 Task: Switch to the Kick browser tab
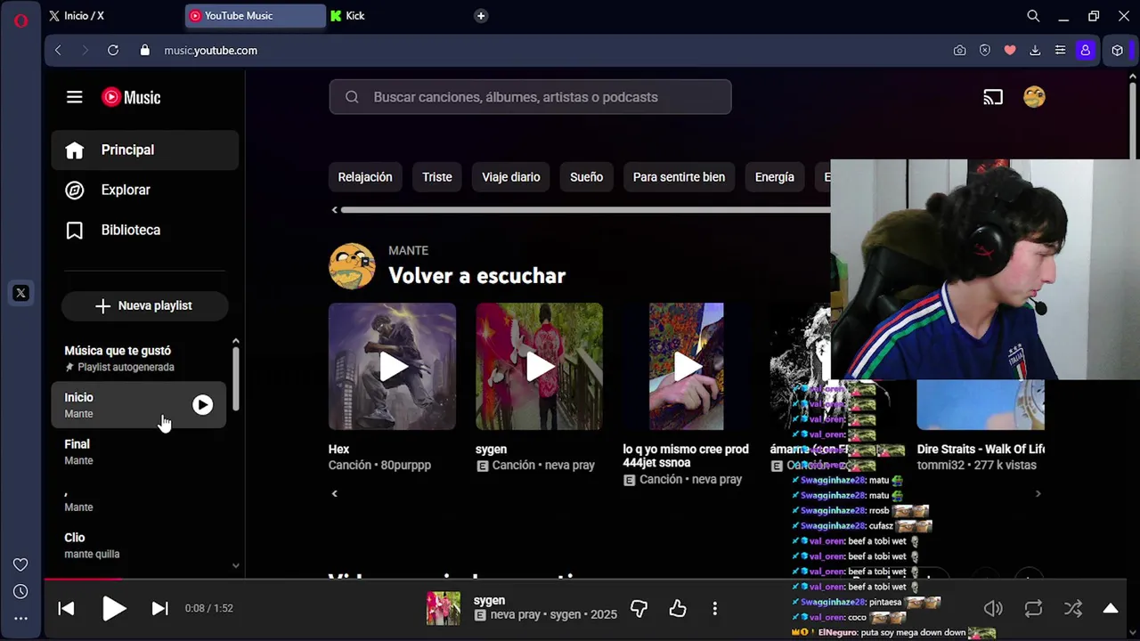click(x=396, y=16)
